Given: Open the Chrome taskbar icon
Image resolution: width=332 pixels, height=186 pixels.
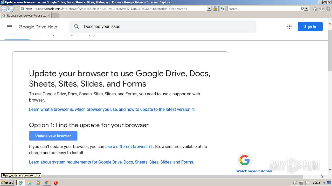Looking at the screenshot, I should (x=47, y=183).
